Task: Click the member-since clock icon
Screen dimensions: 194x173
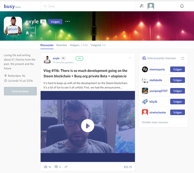Action: pyautogui.click(x=5, y=81)
